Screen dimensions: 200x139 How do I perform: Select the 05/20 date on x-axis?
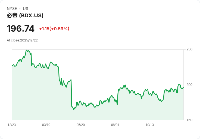81,125
